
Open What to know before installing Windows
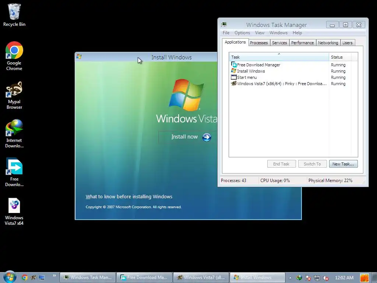129,197
